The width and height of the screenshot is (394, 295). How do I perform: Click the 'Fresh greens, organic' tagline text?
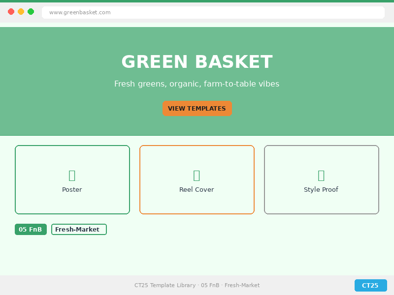(197, 84)
